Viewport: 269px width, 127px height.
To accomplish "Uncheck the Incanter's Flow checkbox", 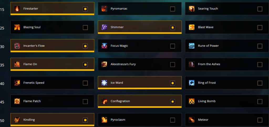I will pos(85,46).
